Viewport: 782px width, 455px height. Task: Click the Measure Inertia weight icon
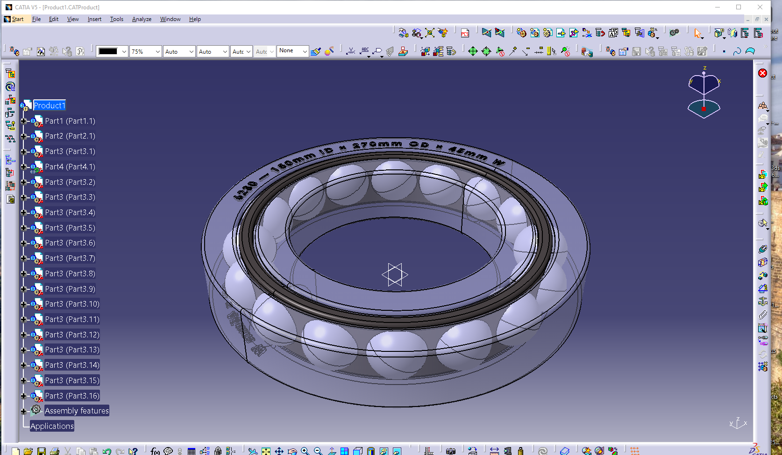(x=520, y=451)
